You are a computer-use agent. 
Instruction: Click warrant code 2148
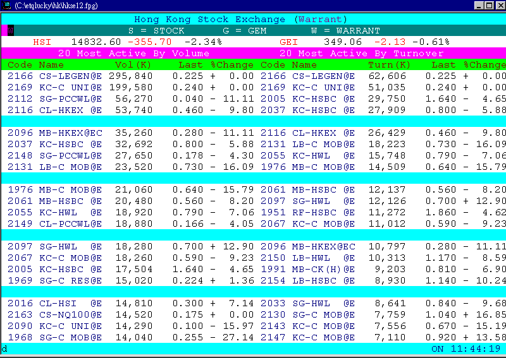[20, 155]
